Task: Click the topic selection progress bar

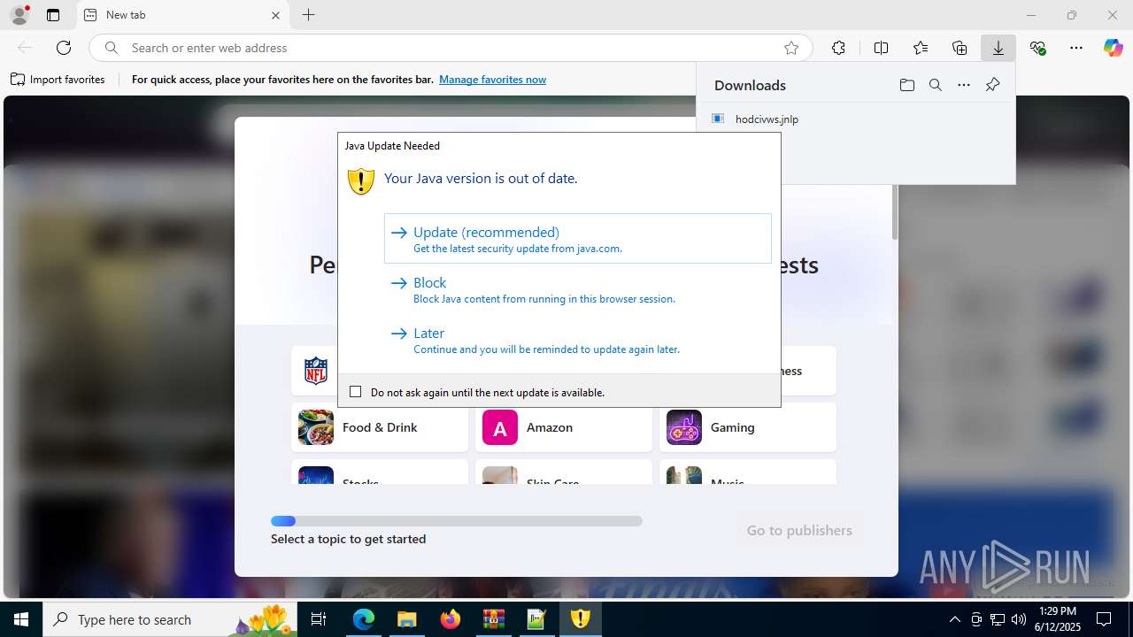Action: (457, 521)
